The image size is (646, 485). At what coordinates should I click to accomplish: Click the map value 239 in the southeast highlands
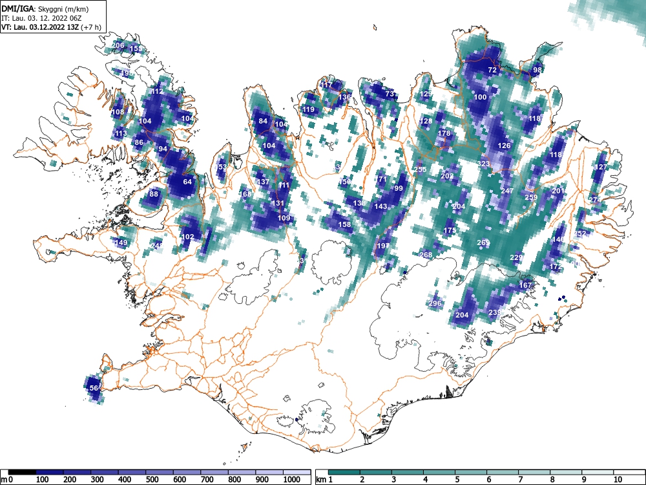coord(495,312)
